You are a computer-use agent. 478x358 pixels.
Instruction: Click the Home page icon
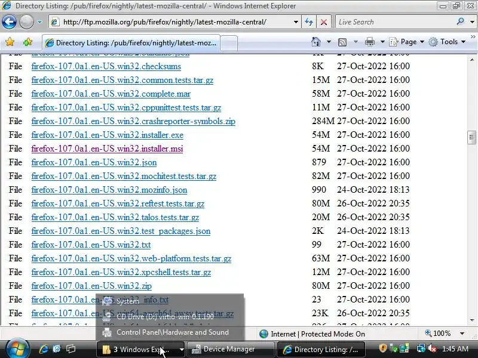click(x=316, y=42)
